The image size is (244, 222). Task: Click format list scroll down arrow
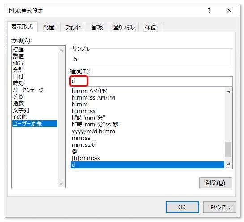click(228, 164)
